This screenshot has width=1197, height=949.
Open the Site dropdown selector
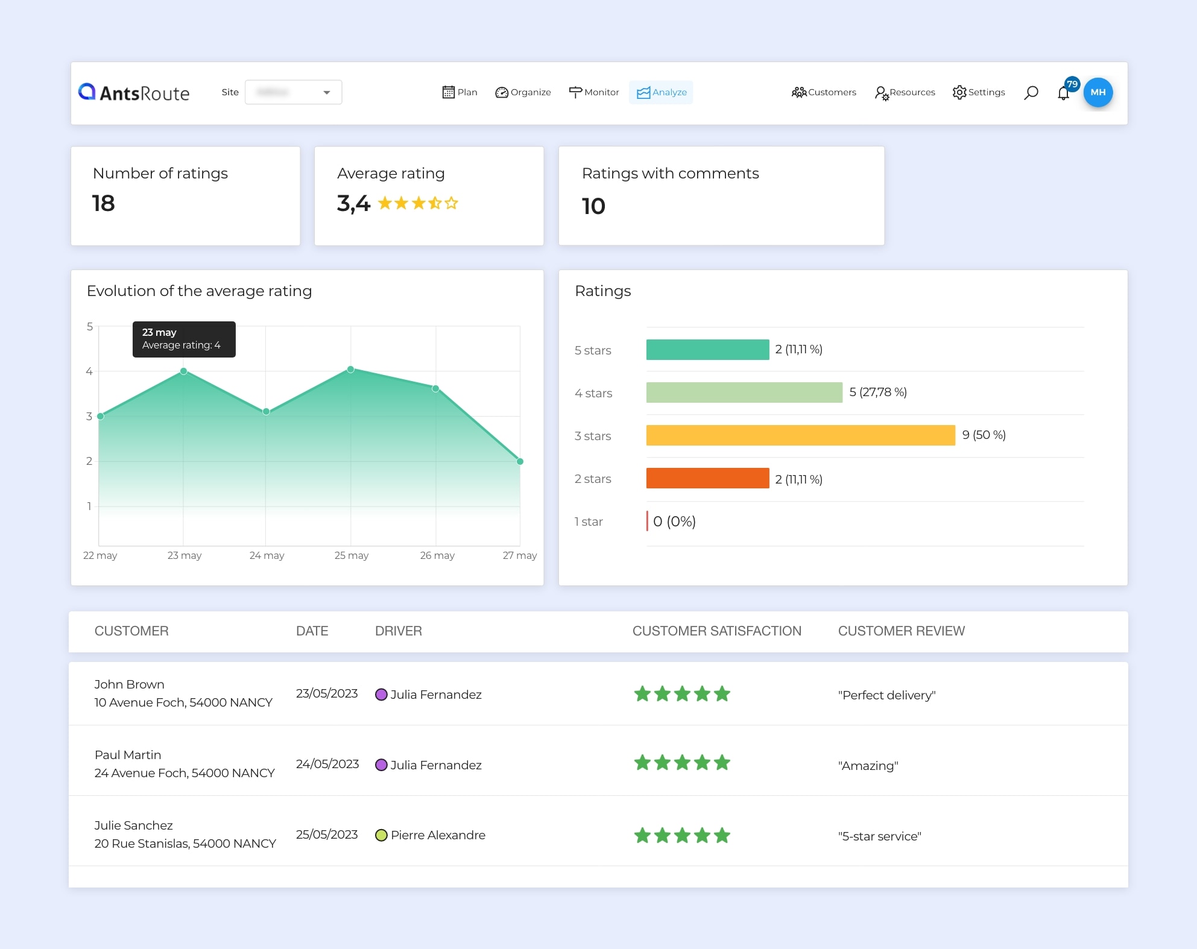point(293,92)
